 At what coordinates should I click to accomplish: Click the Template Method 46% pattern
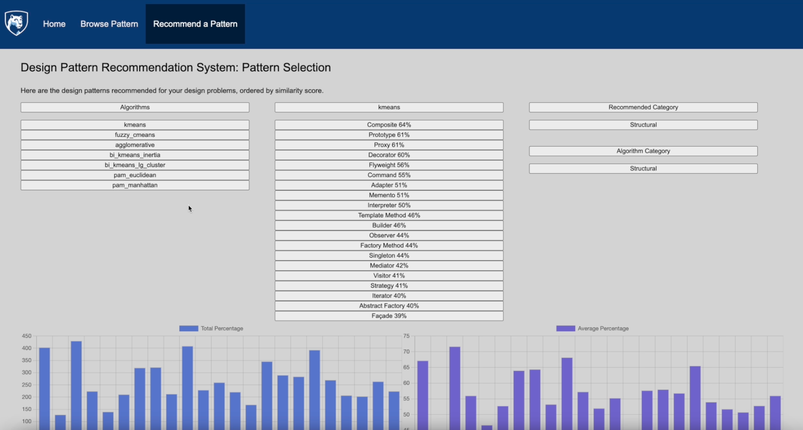click(x=389, y=215)
